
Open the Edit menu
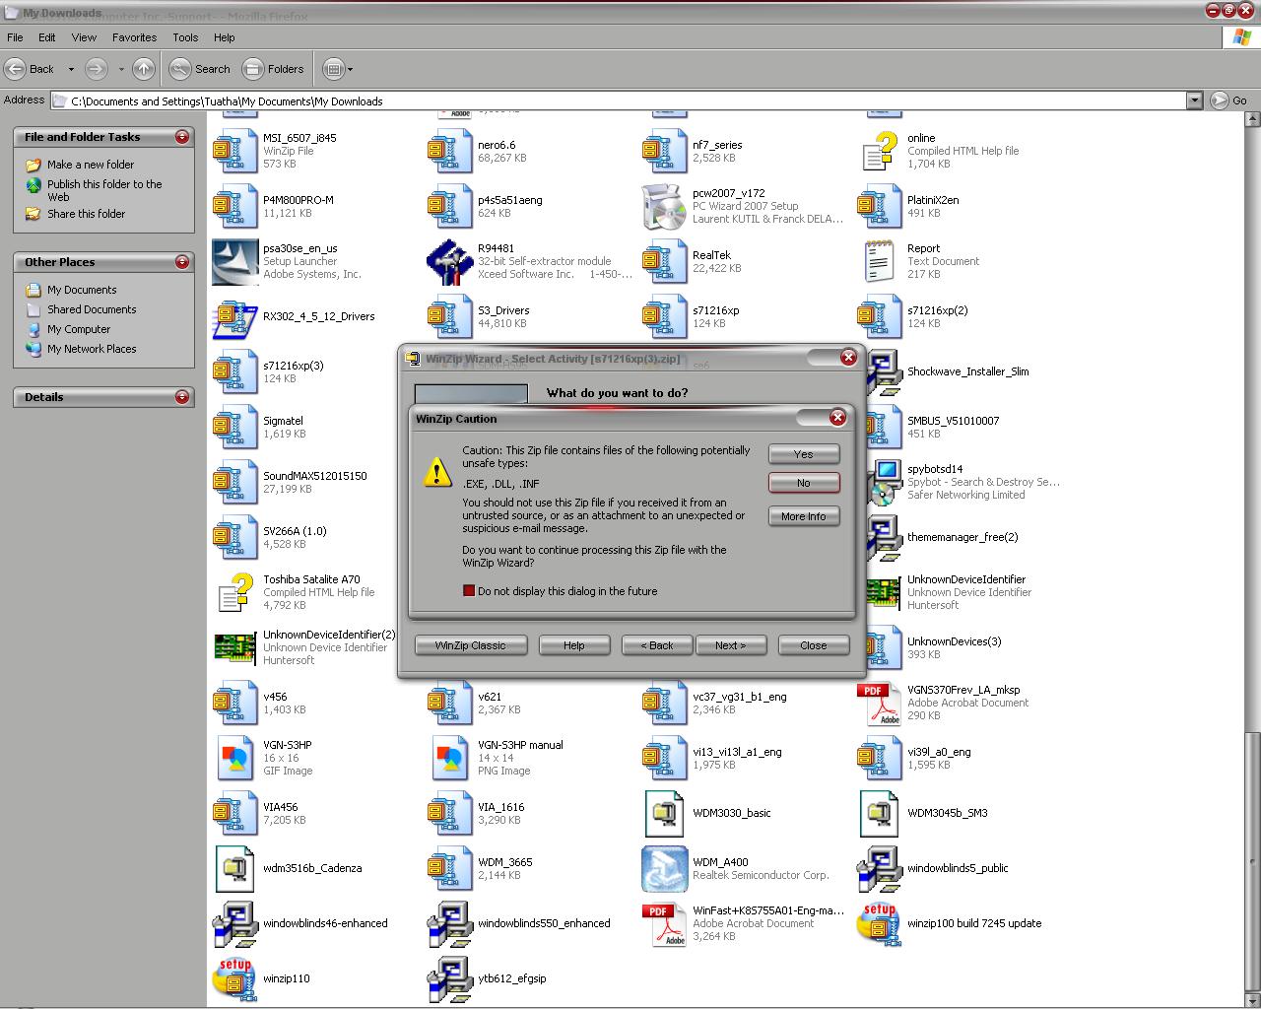coord(47,37)
